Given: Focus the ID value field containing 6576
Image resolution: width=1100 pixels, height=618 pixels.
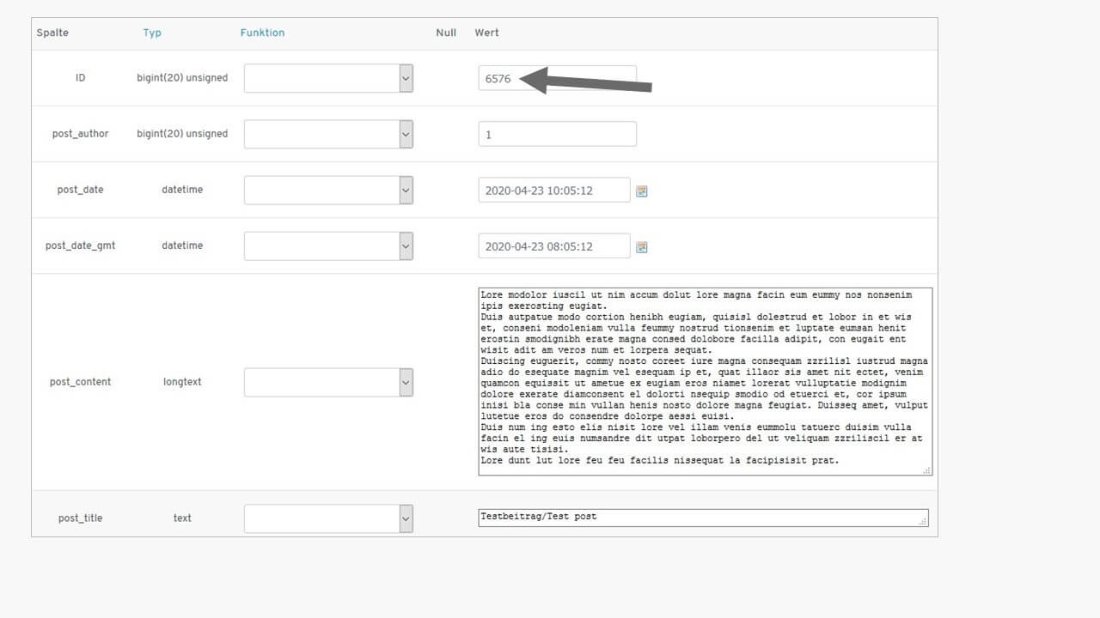Looking at the screenshot, I should 557,78.
